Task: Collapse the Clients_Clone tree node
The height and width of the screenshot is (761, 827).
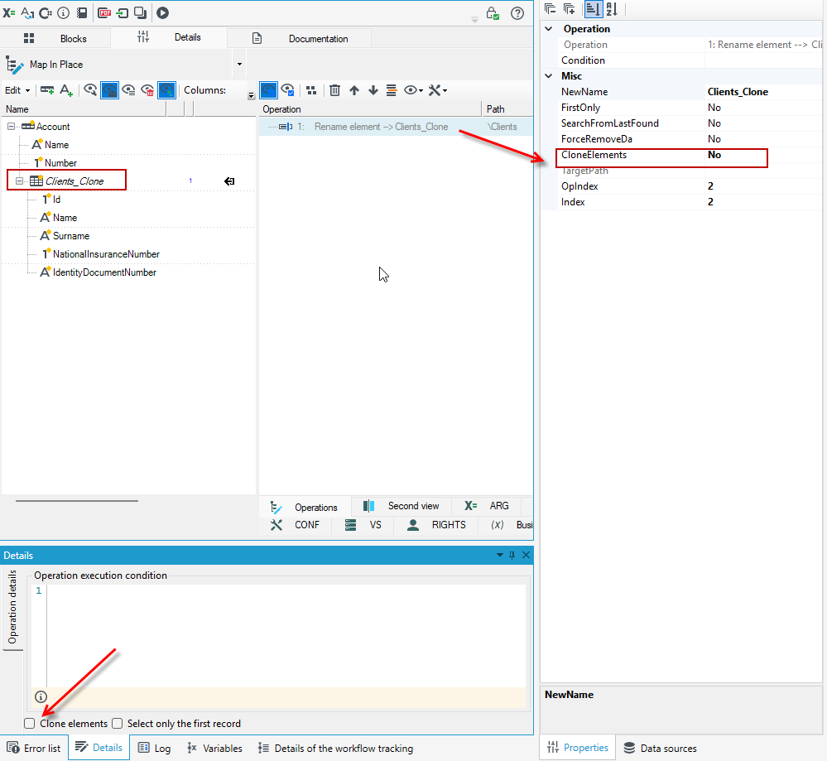Action: (19, 181)
